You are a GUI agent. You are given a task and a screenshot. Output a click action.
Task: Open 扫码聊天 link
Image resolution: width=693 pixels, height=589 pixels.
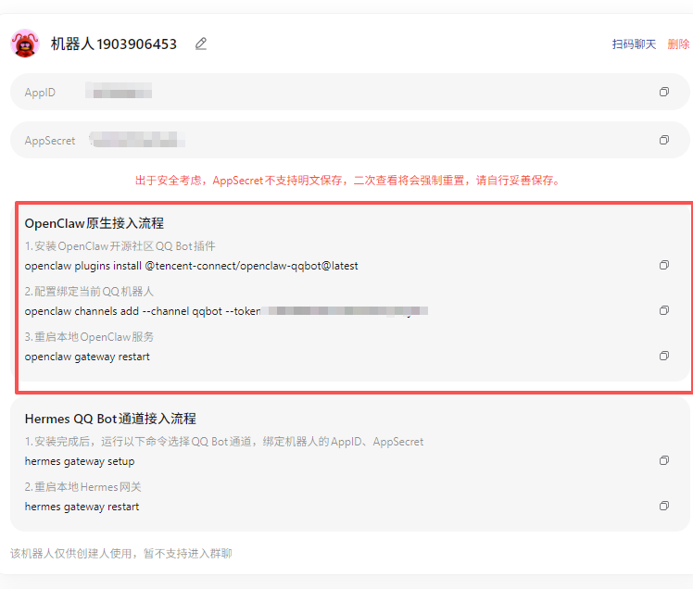point(634,44)
